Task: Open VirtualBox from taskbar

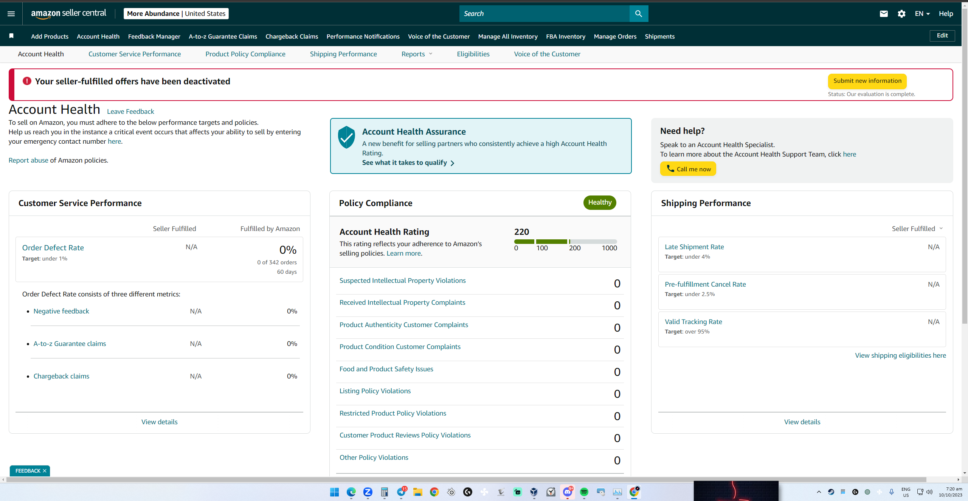Action: [x=534, y=492]
